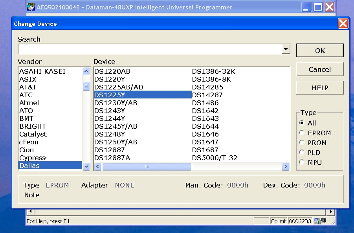Choose device DS1220AB

(143, 71)
